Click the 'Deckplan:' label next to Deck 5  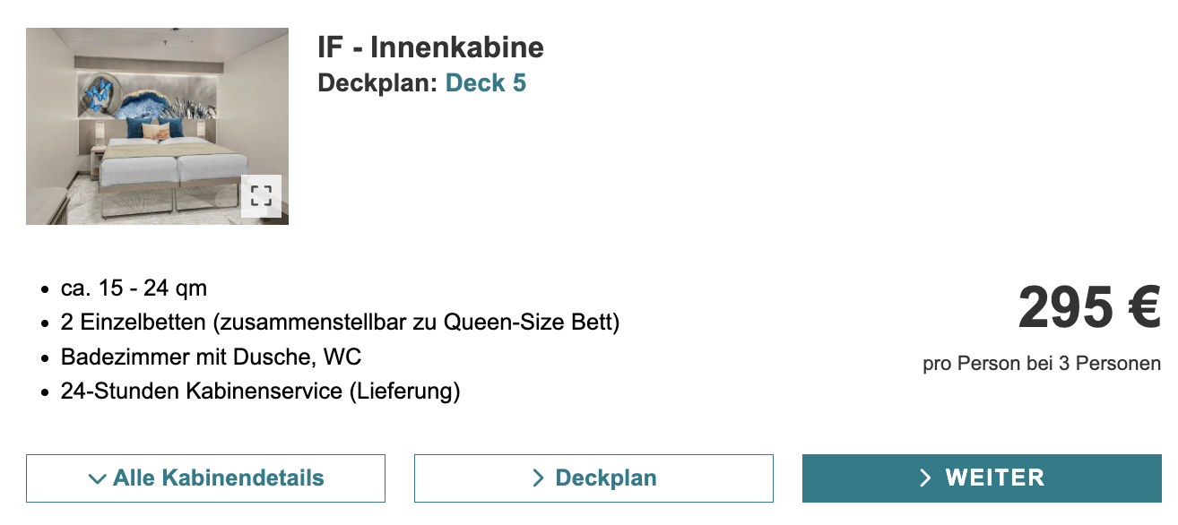(x=377, y=83)
